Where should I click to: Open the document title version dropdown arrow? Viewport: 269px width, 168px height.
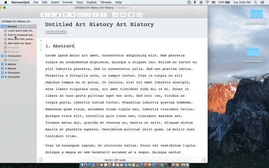click(x=128, y=8)
